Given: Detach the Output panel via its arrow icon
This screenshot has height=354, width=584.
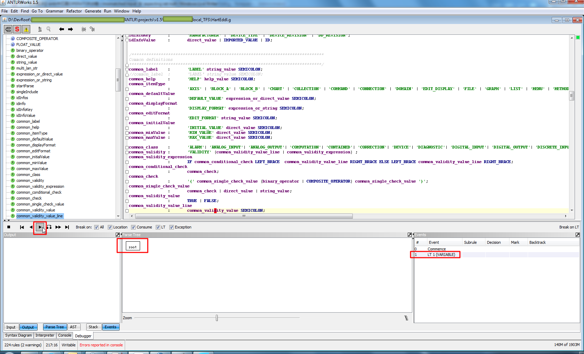Looking at the screenshot, I should 118,235.
